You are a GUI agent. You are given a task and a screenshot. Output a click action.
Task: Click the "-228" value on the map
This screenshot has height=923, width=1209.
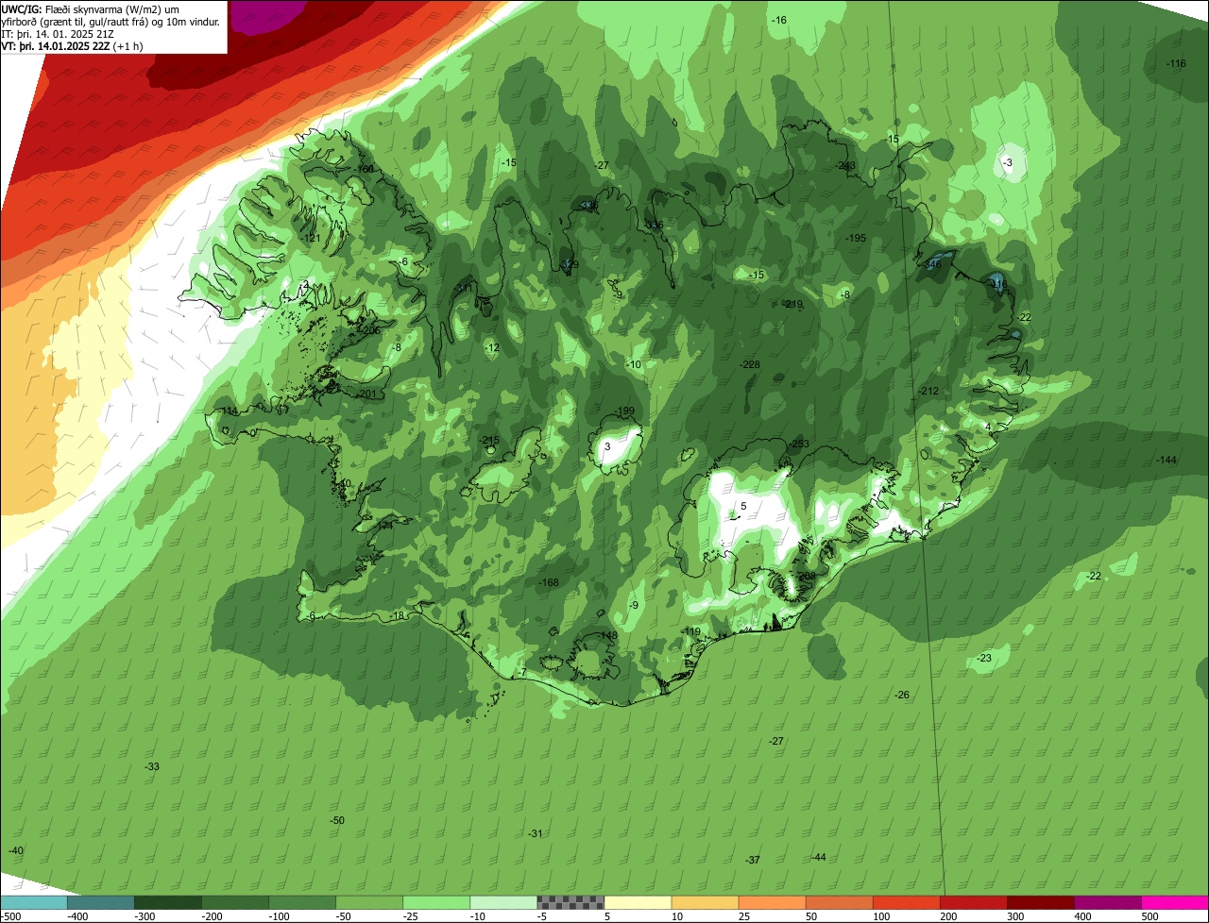[x=750, y=364]
